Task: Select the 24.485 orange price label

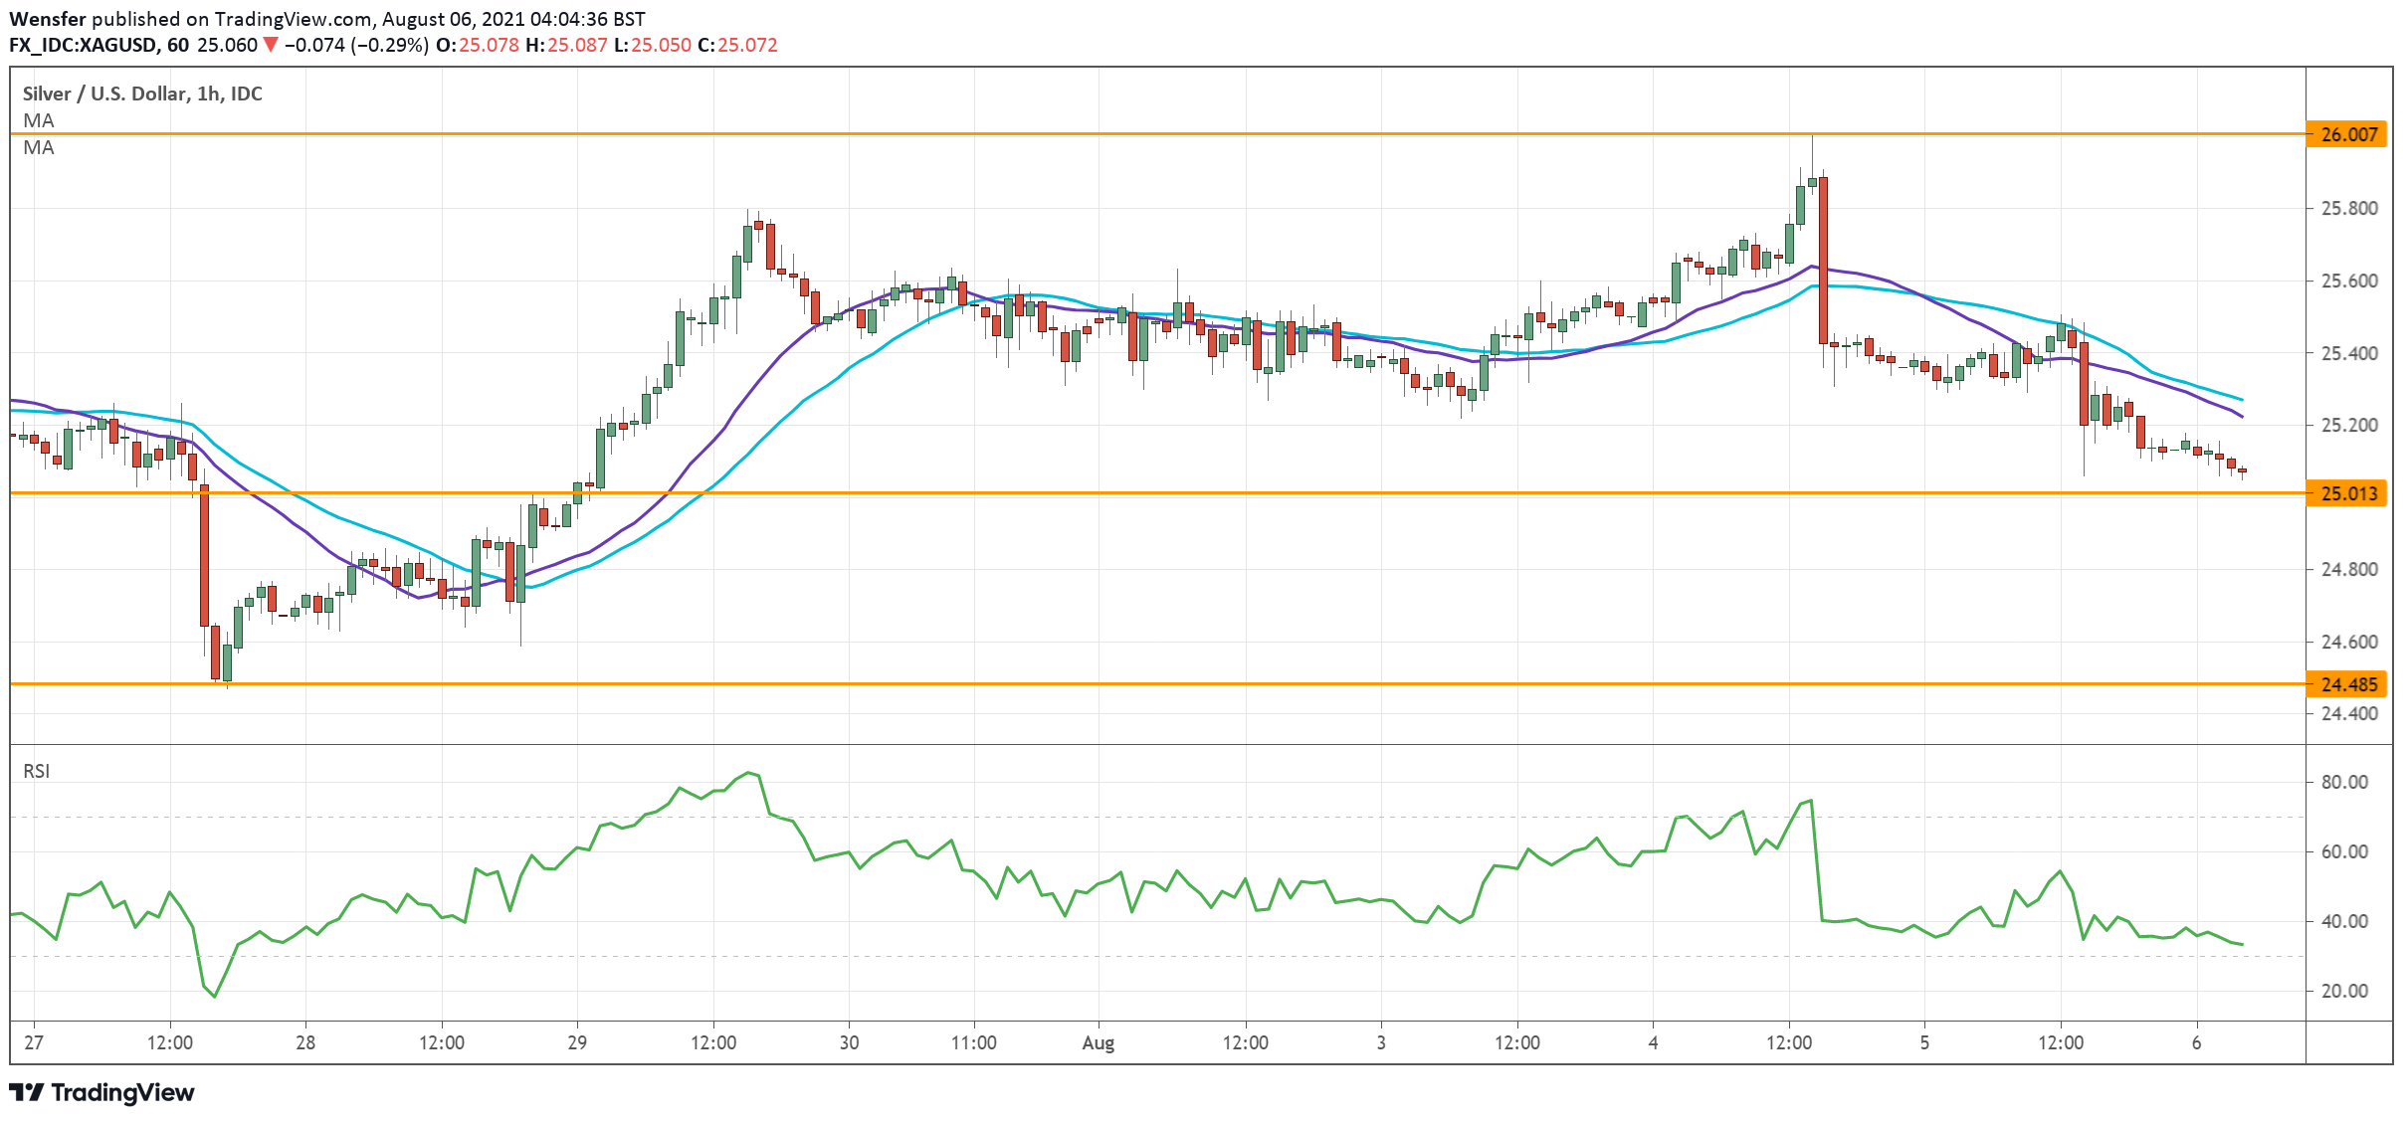Action: pyautogui.click(x=2347, y=684)
